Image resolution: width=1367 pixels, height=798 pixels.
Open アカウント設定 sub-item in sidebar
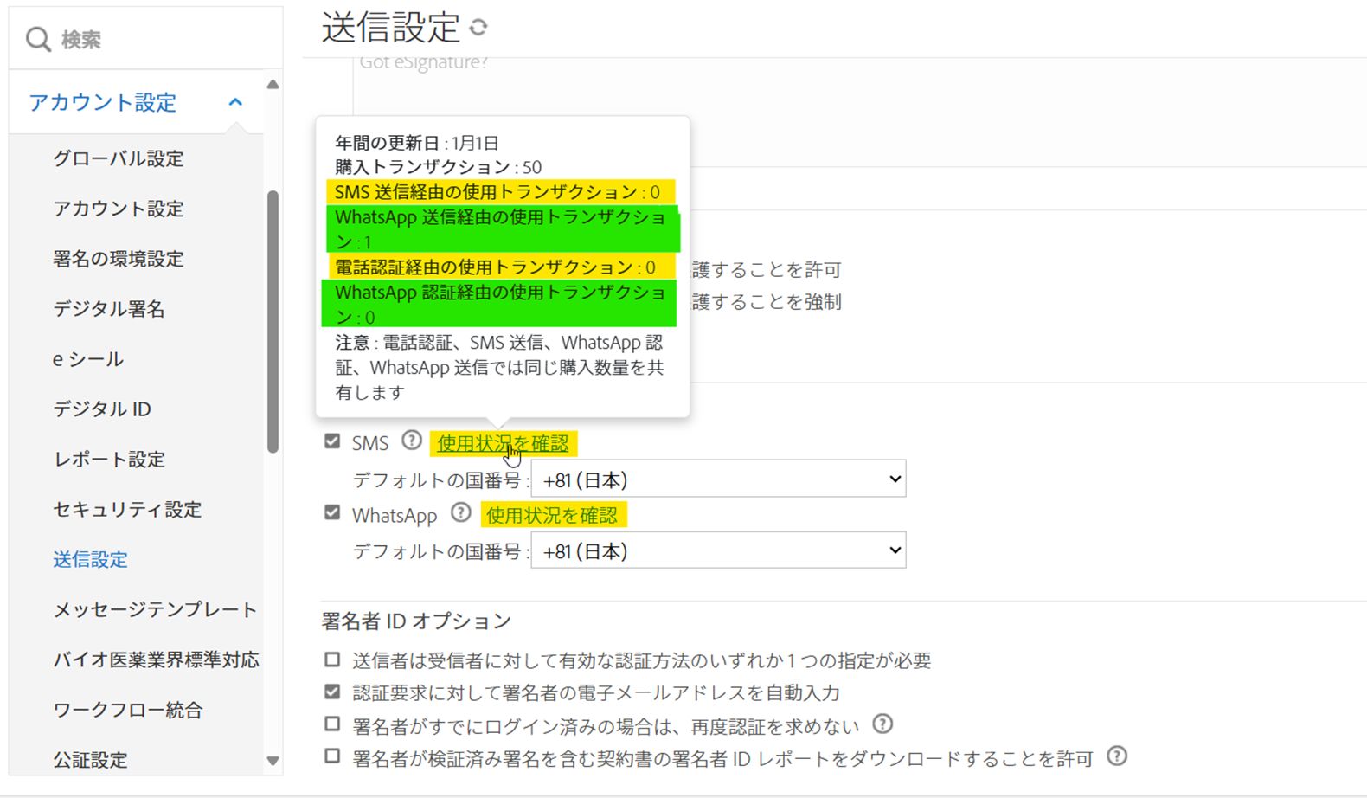[x=119, y=209]
